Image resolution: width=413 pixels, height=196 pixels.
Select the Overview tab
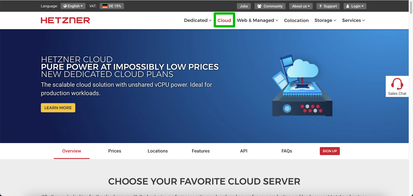[x=72, y=151]
